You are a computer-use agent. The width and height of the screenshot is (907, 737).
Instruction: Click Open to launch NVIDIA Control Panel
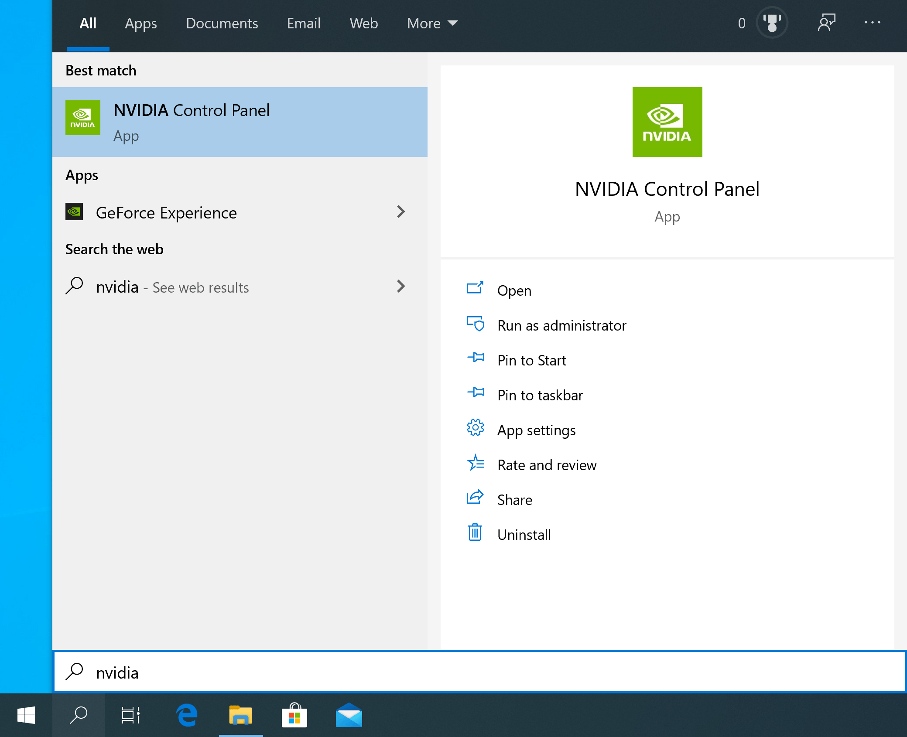tap(514, 290)
